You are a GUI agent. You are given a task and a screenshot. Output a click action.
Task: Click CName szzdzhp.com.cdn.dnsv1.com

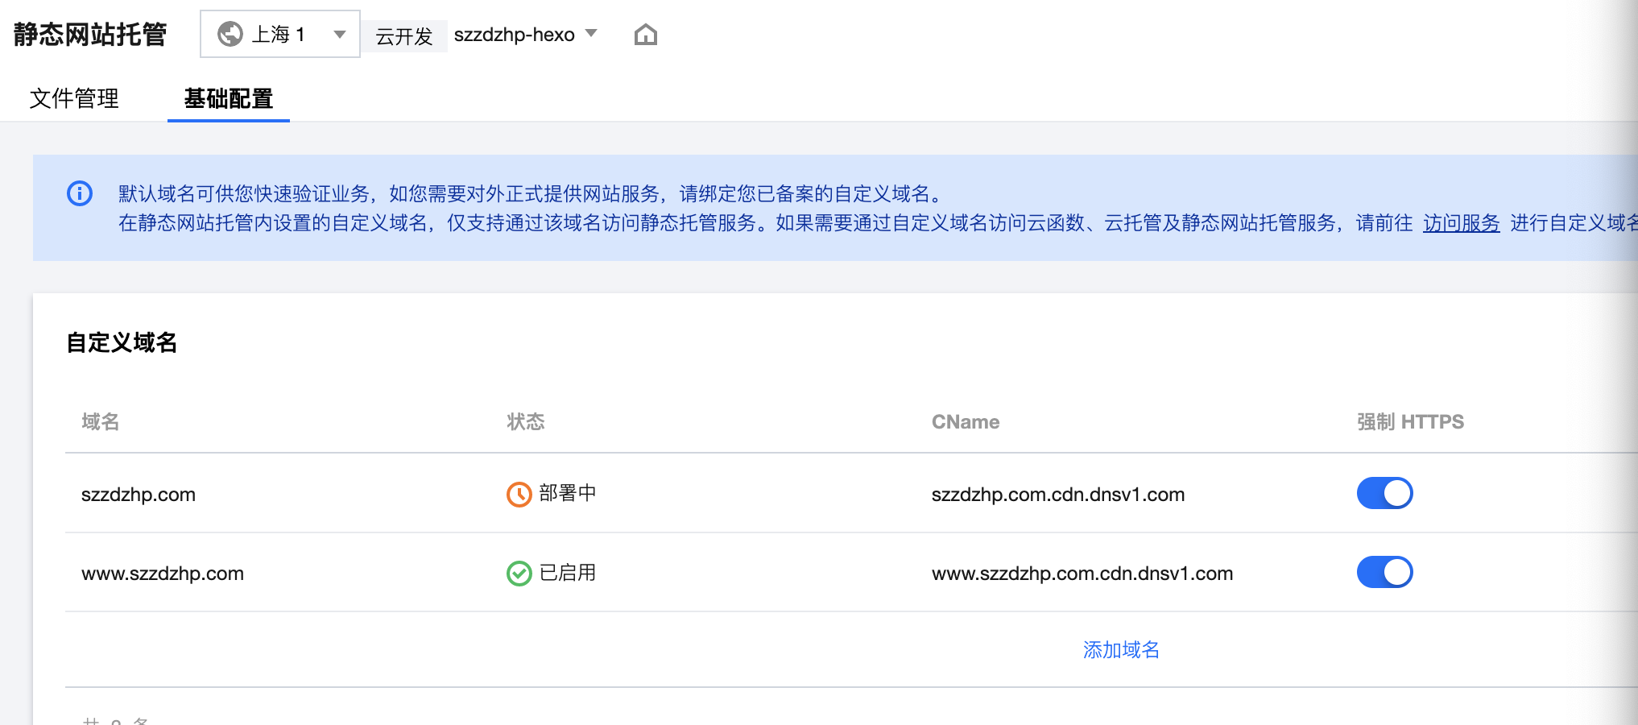1058,494
